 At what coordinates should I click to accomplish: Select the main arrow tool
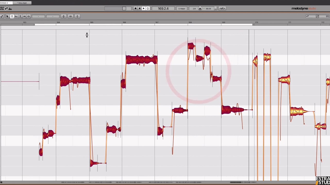coord(7,16)
